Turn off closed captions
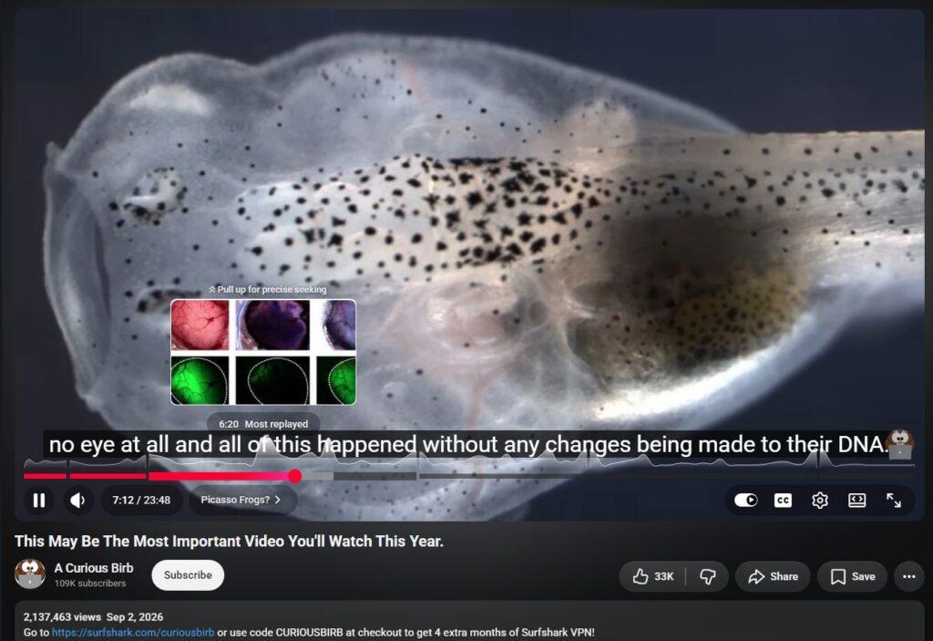 pos(783,501)
